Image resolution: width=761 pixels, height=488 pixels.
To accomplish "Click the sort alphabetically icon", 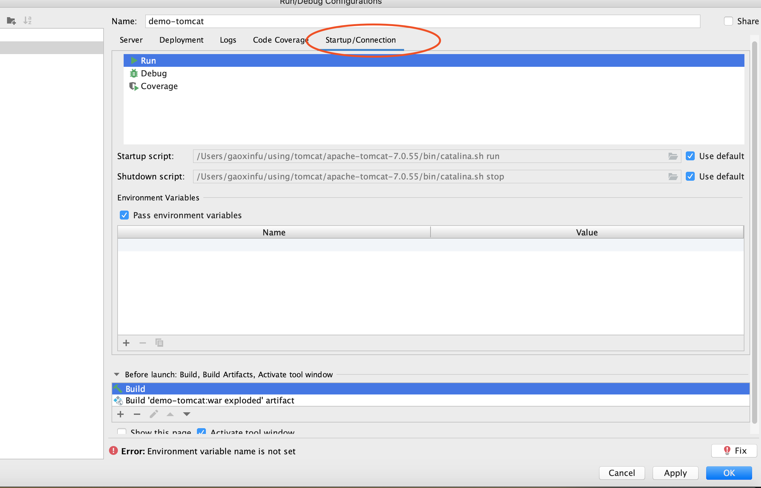I will (x=27, y=21).
